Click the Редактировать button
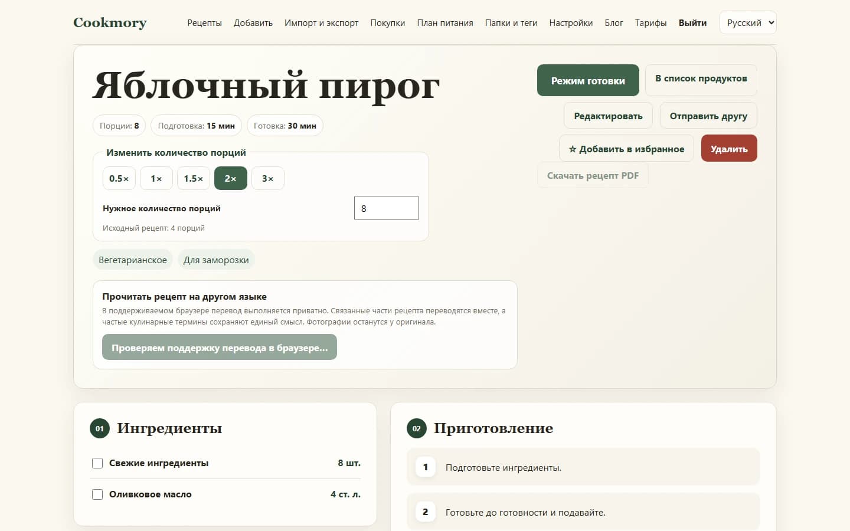 click(608, 116)
